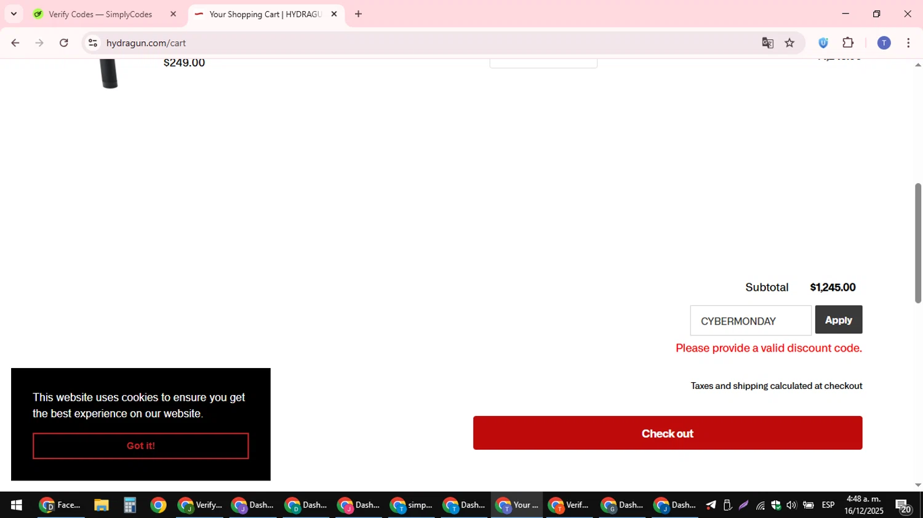
Task: Click the Subtotal label
Action: tap(767, 288)
